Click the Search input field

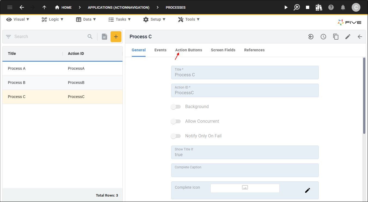tap(49, 37)
